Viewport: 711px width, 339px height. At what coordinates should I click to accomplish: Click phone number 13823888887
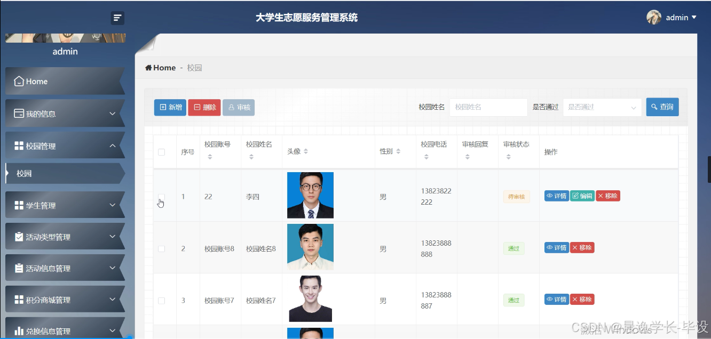pyautogui.click(x=436, y=300)
